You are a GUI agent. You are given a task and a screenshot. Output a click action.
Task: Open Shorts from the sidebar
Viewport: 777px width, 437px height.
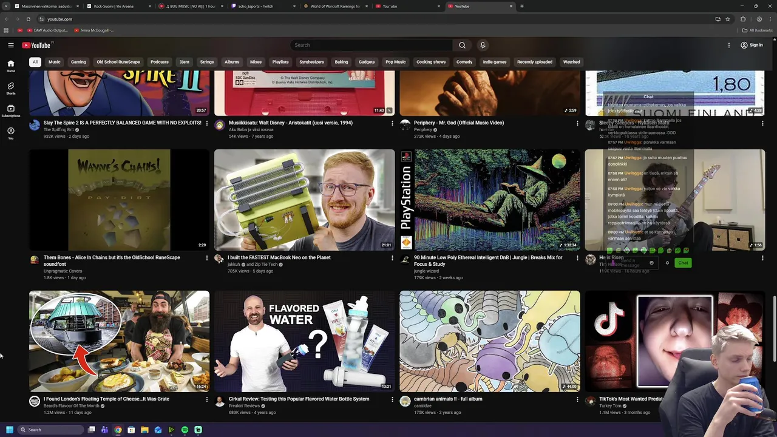click(x=11, y=89)
